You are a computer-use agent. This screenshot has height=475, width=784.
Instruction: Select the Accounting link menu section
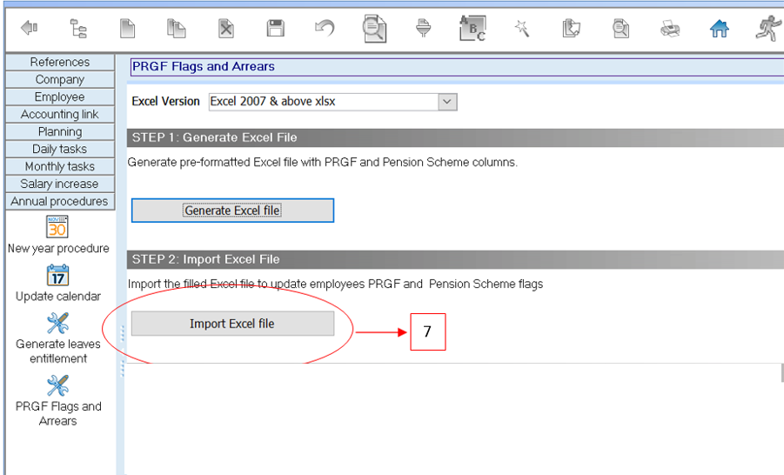coord(59,114)
